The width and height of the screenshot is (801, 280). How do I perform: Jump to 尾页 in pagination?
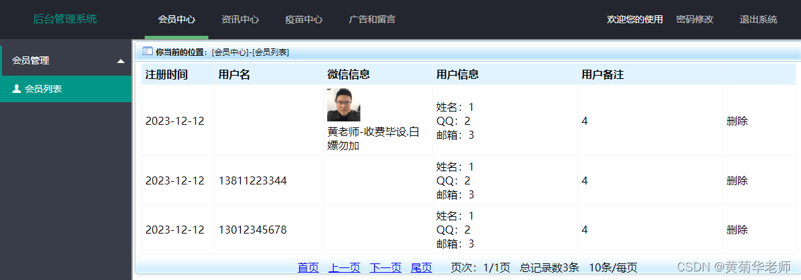421,267
